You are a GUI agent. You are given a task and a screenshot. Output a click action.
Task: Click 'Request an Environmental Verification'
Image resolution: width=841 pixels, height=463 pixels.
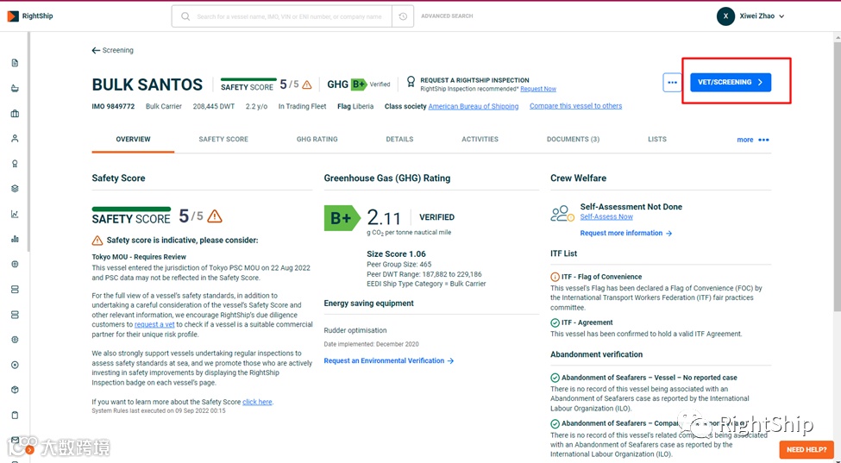click(389, 360)
